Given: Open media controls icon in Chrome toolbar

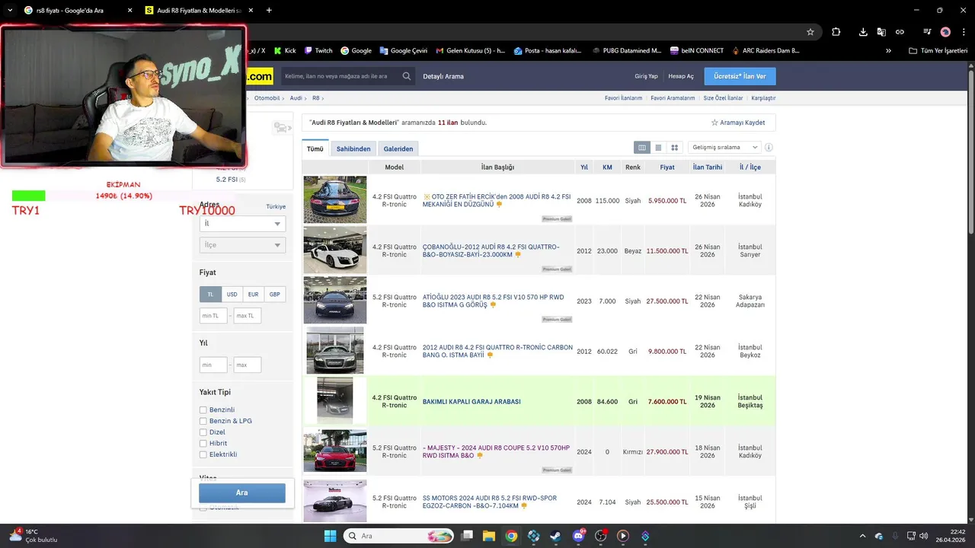Looking at the screenshot, I should click(x=927, y=32).
